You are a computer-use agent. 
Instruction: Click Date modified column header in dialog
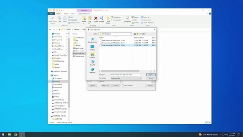(x=139, y=38)
